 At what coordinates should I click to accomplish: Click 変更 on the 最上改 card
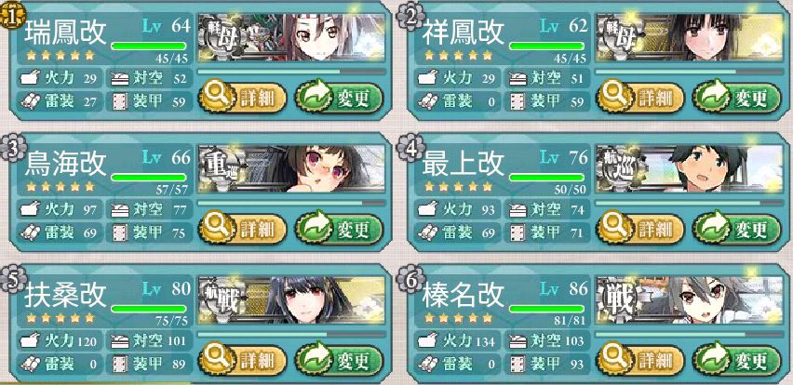737,229
